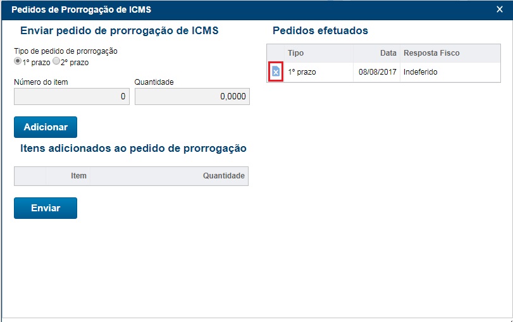Image resolution: width=513 pixels, height=322 pixels.
Task: Click the Indeferido response cell
Action: pos(421,72)
